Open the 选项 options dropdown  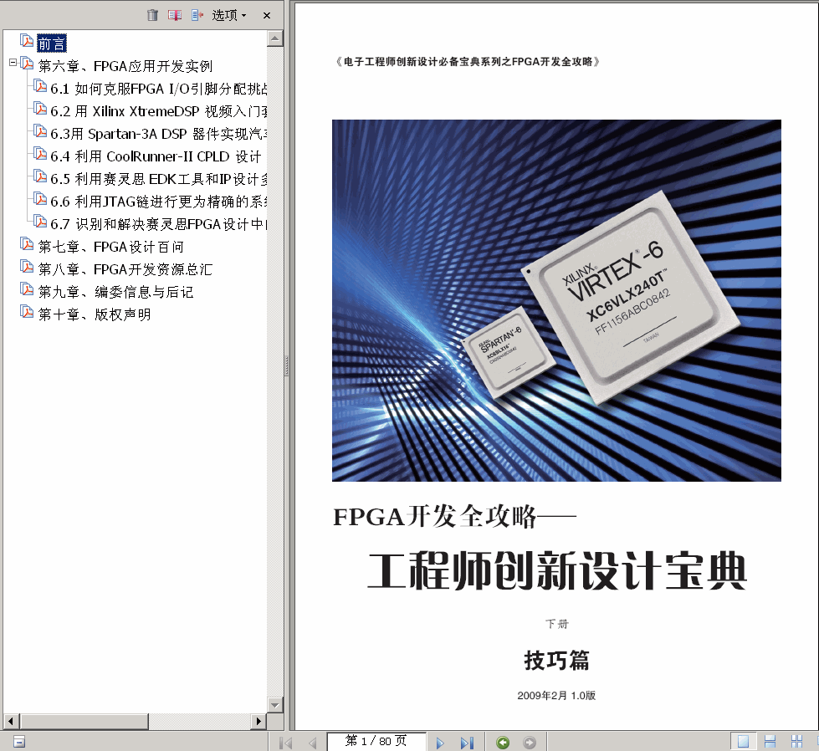pyautogui.click(x=228, y=15)
